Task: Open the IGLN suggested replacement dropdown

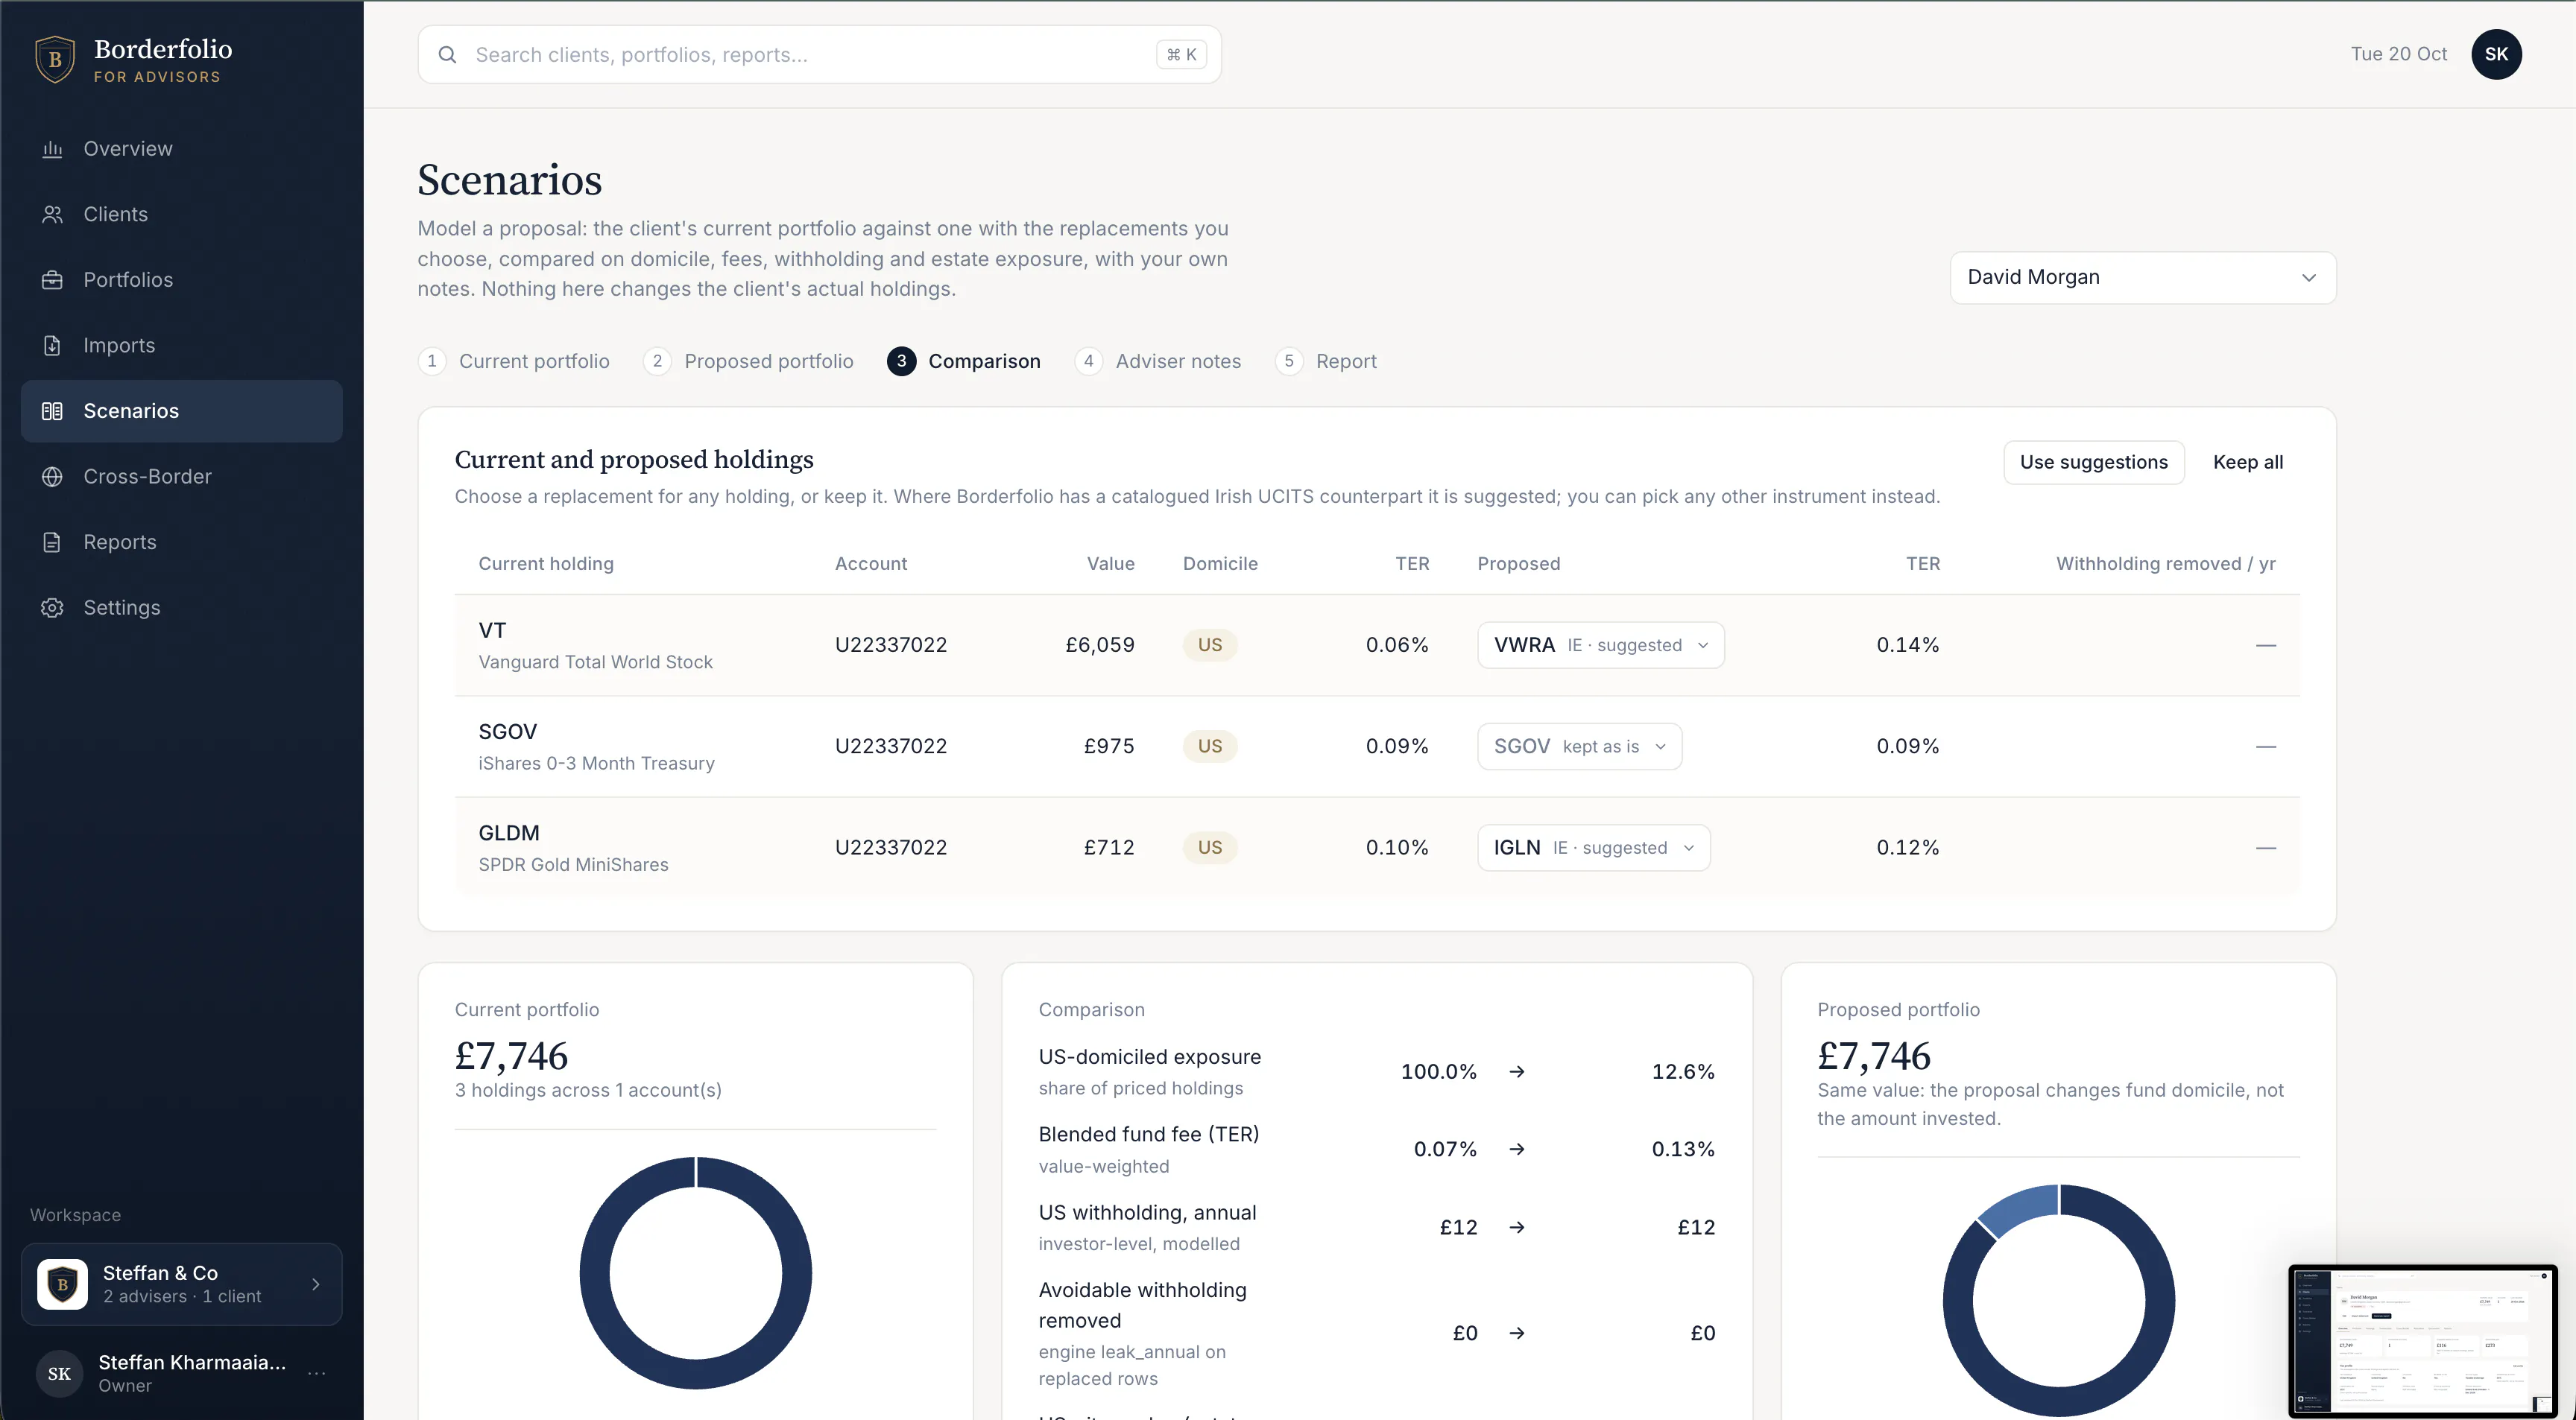Action: coord(1593,847)
